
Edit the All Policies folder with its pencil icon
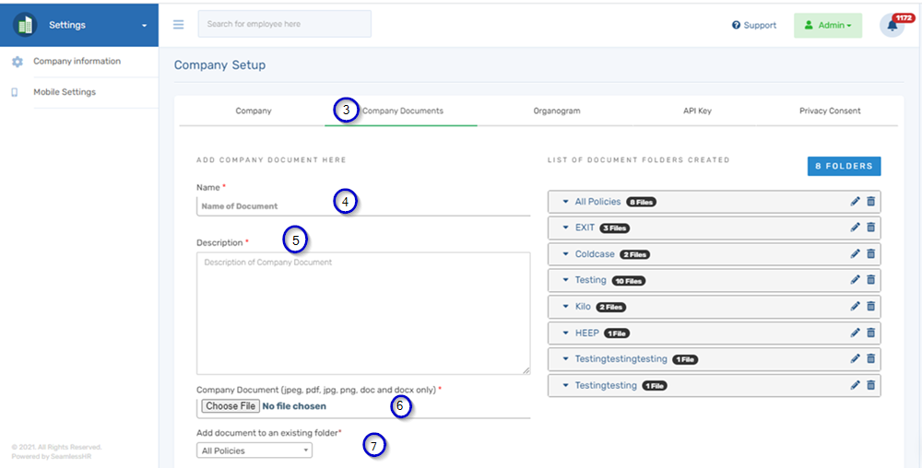coord(855,202)
